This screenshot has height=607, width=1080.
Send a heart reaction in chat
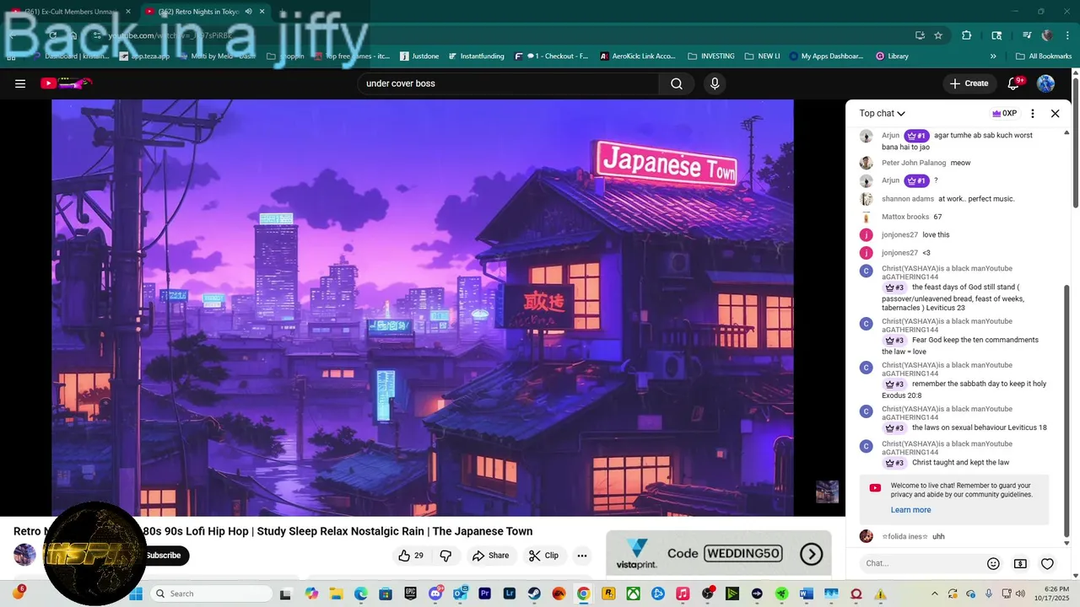(x=1047, y=563)
